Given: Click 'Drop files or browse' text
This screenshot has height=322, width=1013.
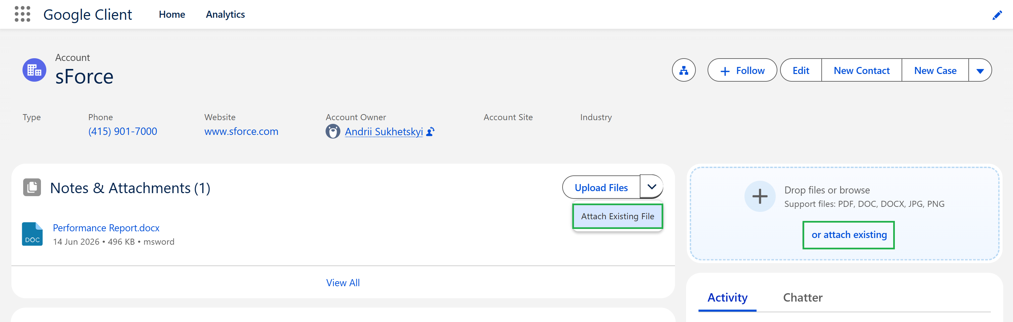Looking at the screenshot, I should pos(827,190).
